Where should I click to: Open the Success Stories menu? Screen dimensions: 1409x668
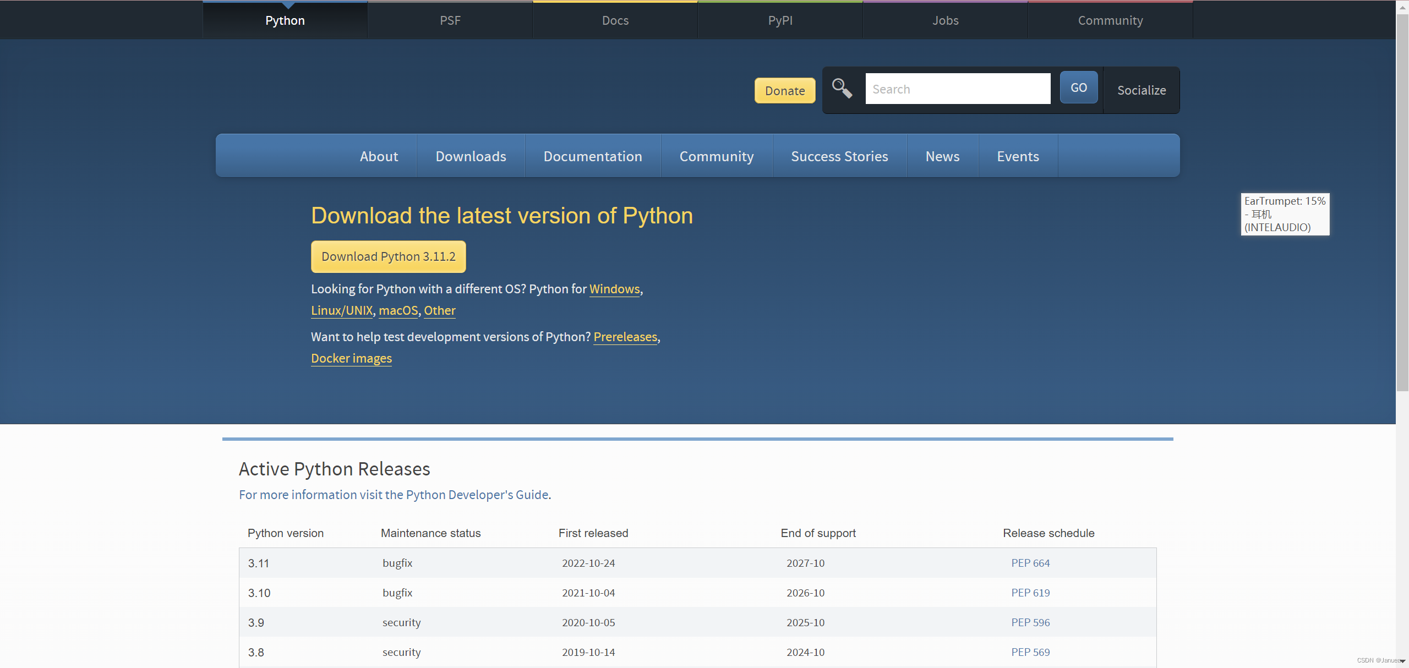839,156
